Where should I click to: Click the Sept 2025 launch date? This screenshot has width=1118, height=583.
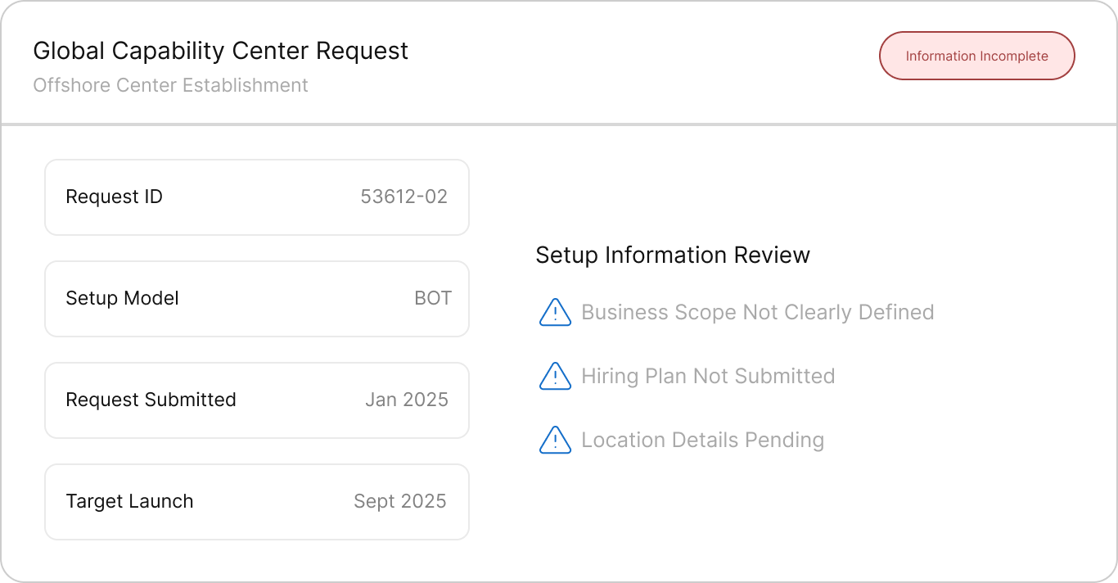coord(399,502)
